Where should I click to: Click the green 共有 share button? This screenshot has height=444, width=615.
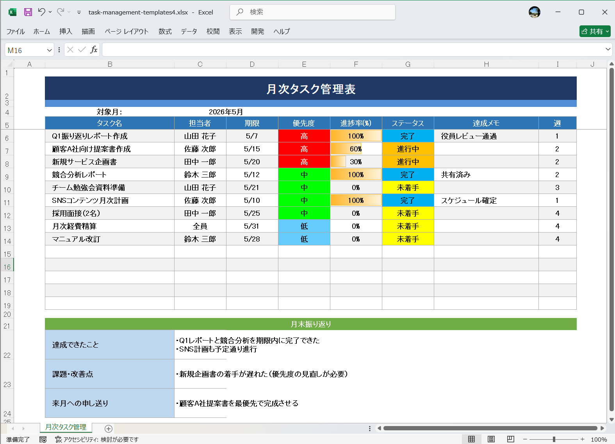(595, 31)
